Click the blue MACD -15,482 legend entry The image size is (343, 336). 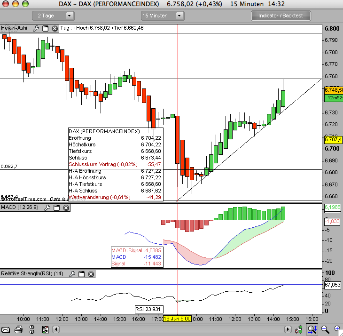point(136,257)
